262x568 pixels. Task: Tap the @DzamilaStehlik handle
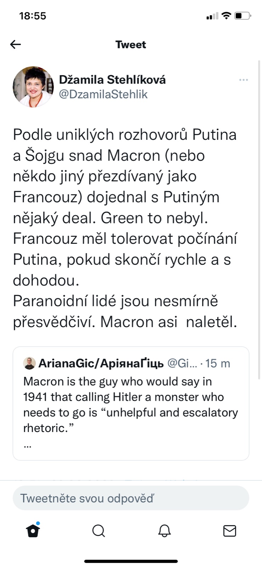(x=103, y=94)
